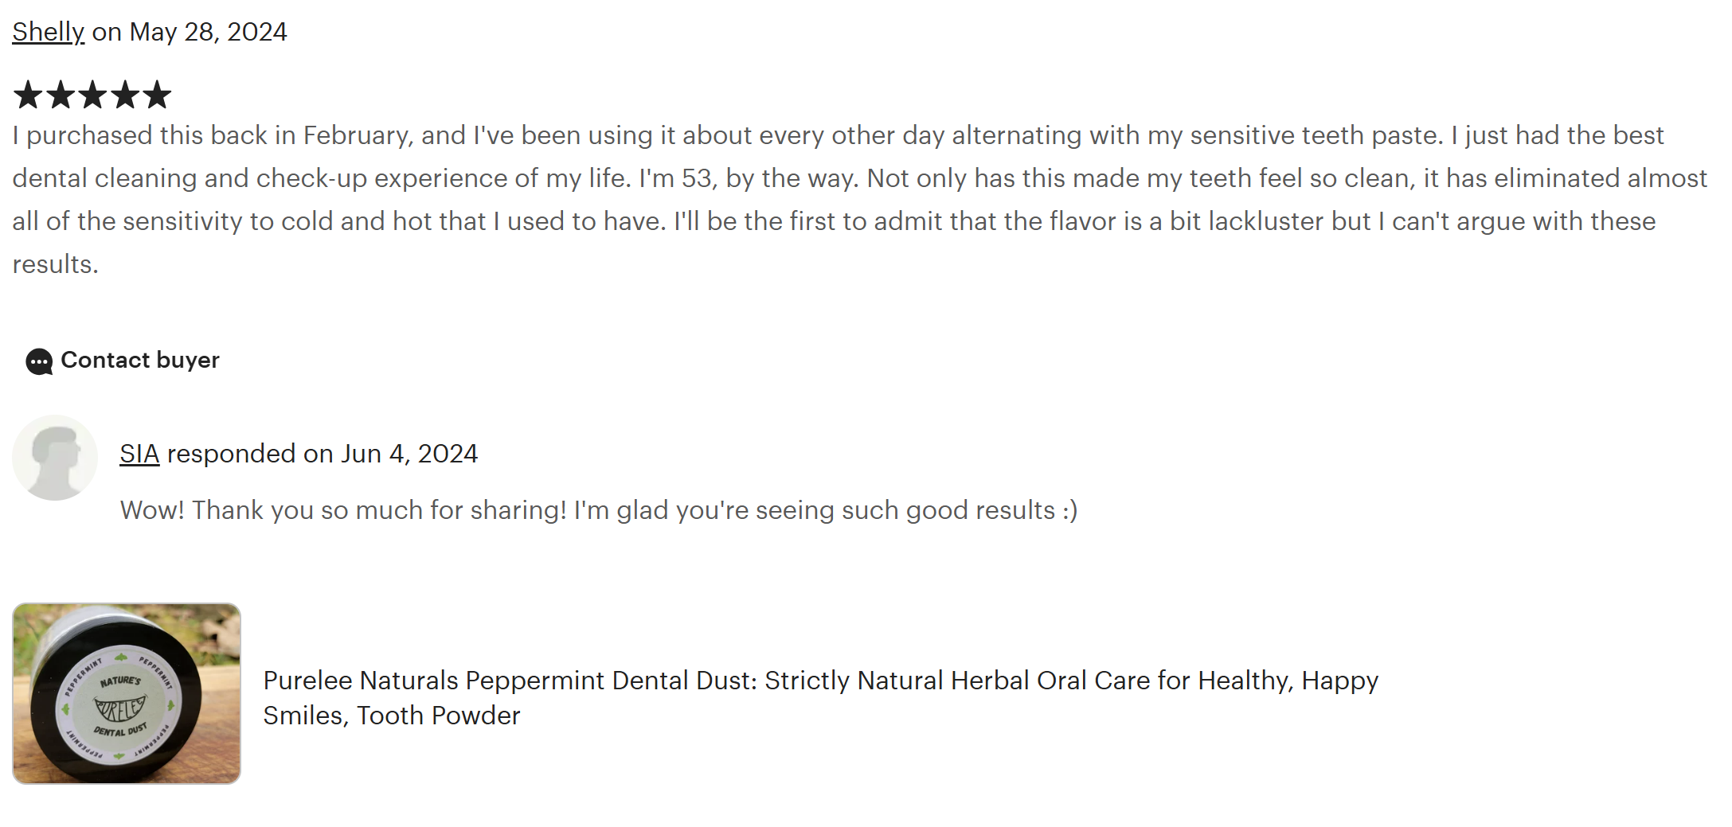The image size is (1732, 827).
Task: Open the Purelee Naturals Peppermint Dental Dust listing title
Action: click(820, 681)
